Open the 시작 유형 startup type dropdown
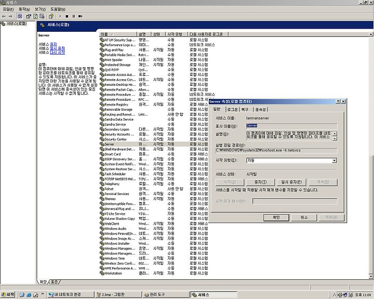Viewport: 374px width, 299px height. tap(335, 161)
